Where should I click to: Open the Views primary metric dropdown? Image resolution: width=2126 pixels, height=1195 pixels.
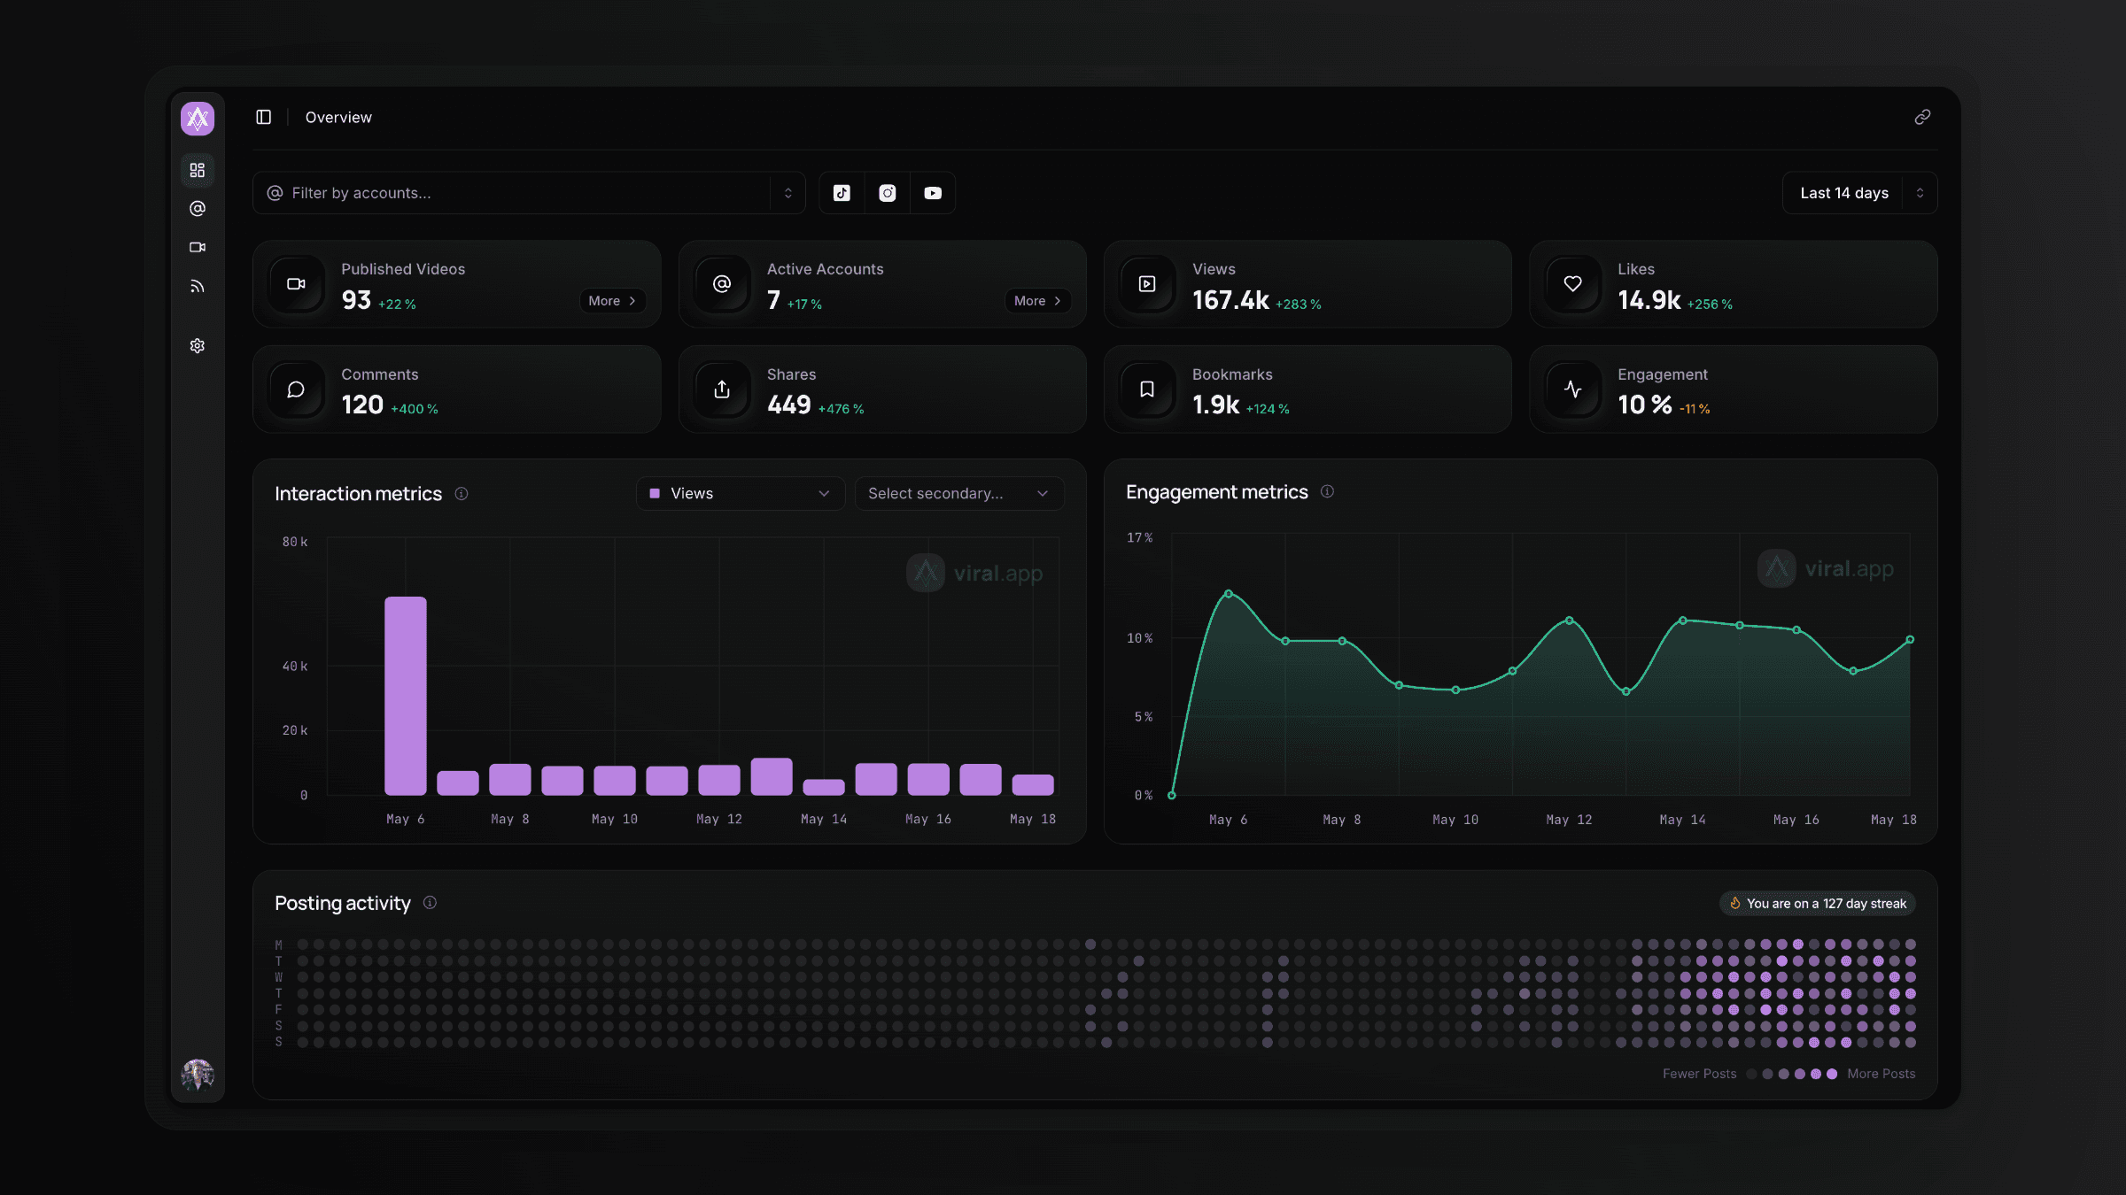coord(741,494)
